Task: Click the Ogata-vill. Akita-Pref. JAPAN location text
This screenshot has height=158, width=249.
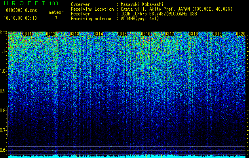Action: click(x=177, y=9)
